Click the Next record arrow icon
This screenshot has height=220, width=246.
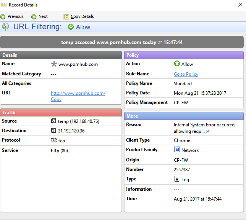click(x=34, y=17)
